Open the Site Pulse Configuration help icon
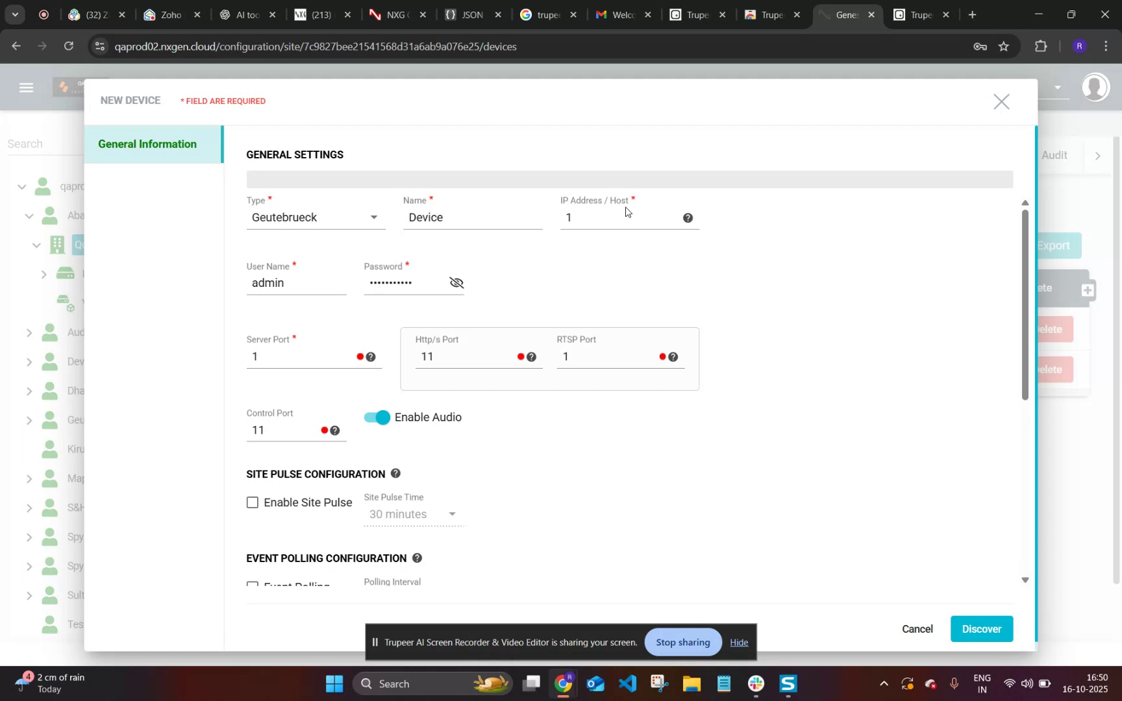 [395, 473]
